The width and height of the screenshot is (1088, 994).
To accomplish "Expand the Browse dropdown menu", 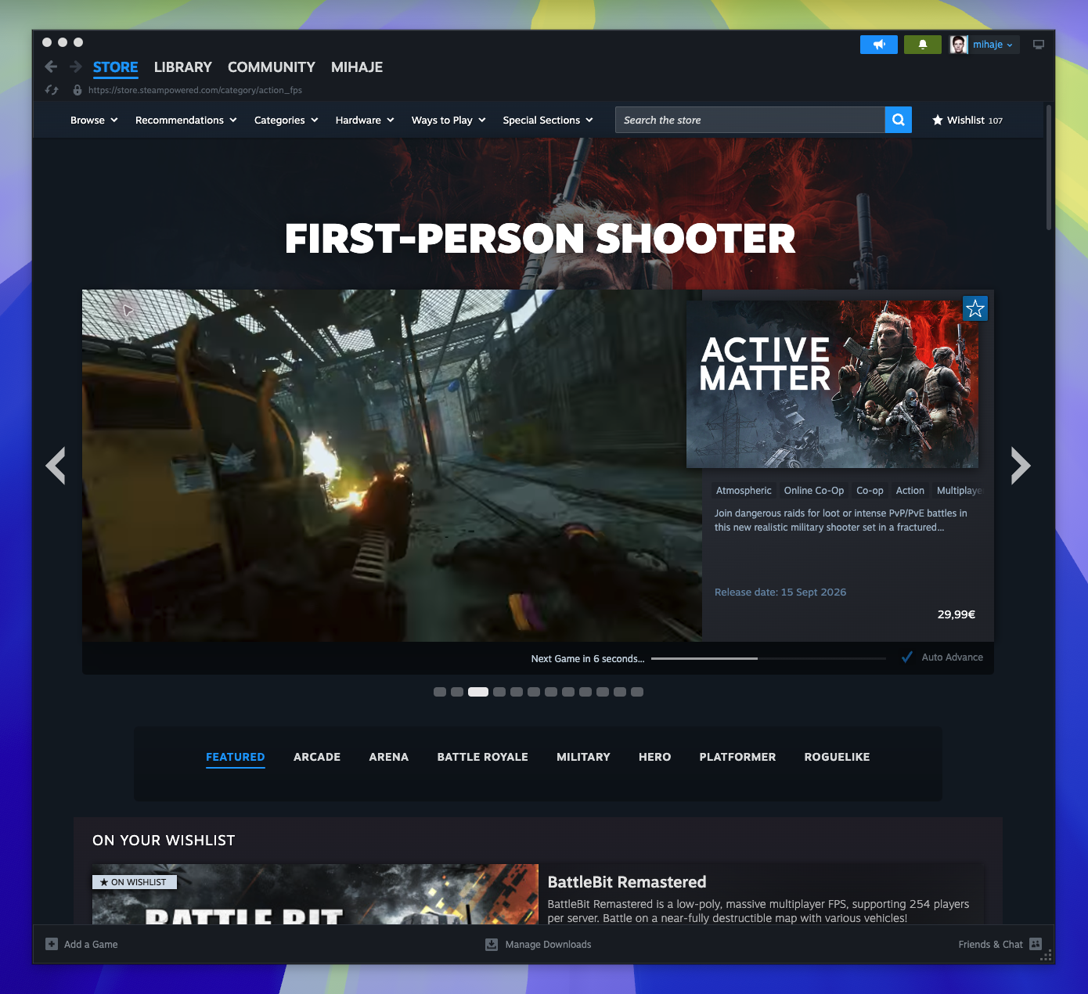I will (x=94, y=120).
